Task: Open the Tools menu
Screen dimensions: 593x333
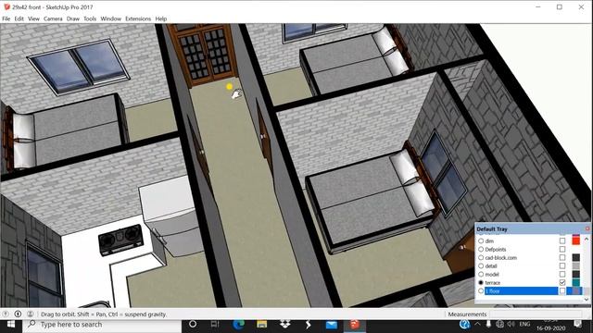Action: tap(90, 18)
